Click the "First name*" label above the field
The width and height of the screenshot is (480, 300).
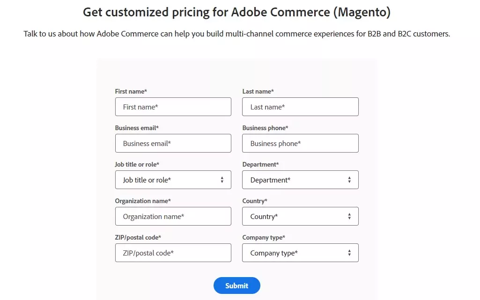click(131, 91)
